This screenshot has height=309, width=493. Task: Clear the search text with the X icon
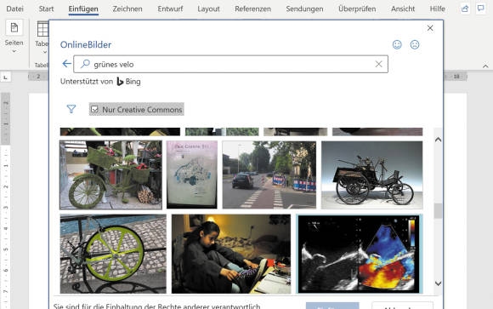[x=378, y=64]
